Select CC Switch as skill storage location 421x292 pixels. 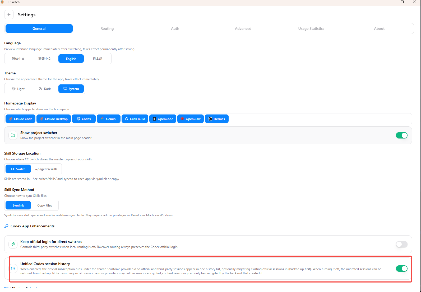pyautogui.click(x=18, y=169)
